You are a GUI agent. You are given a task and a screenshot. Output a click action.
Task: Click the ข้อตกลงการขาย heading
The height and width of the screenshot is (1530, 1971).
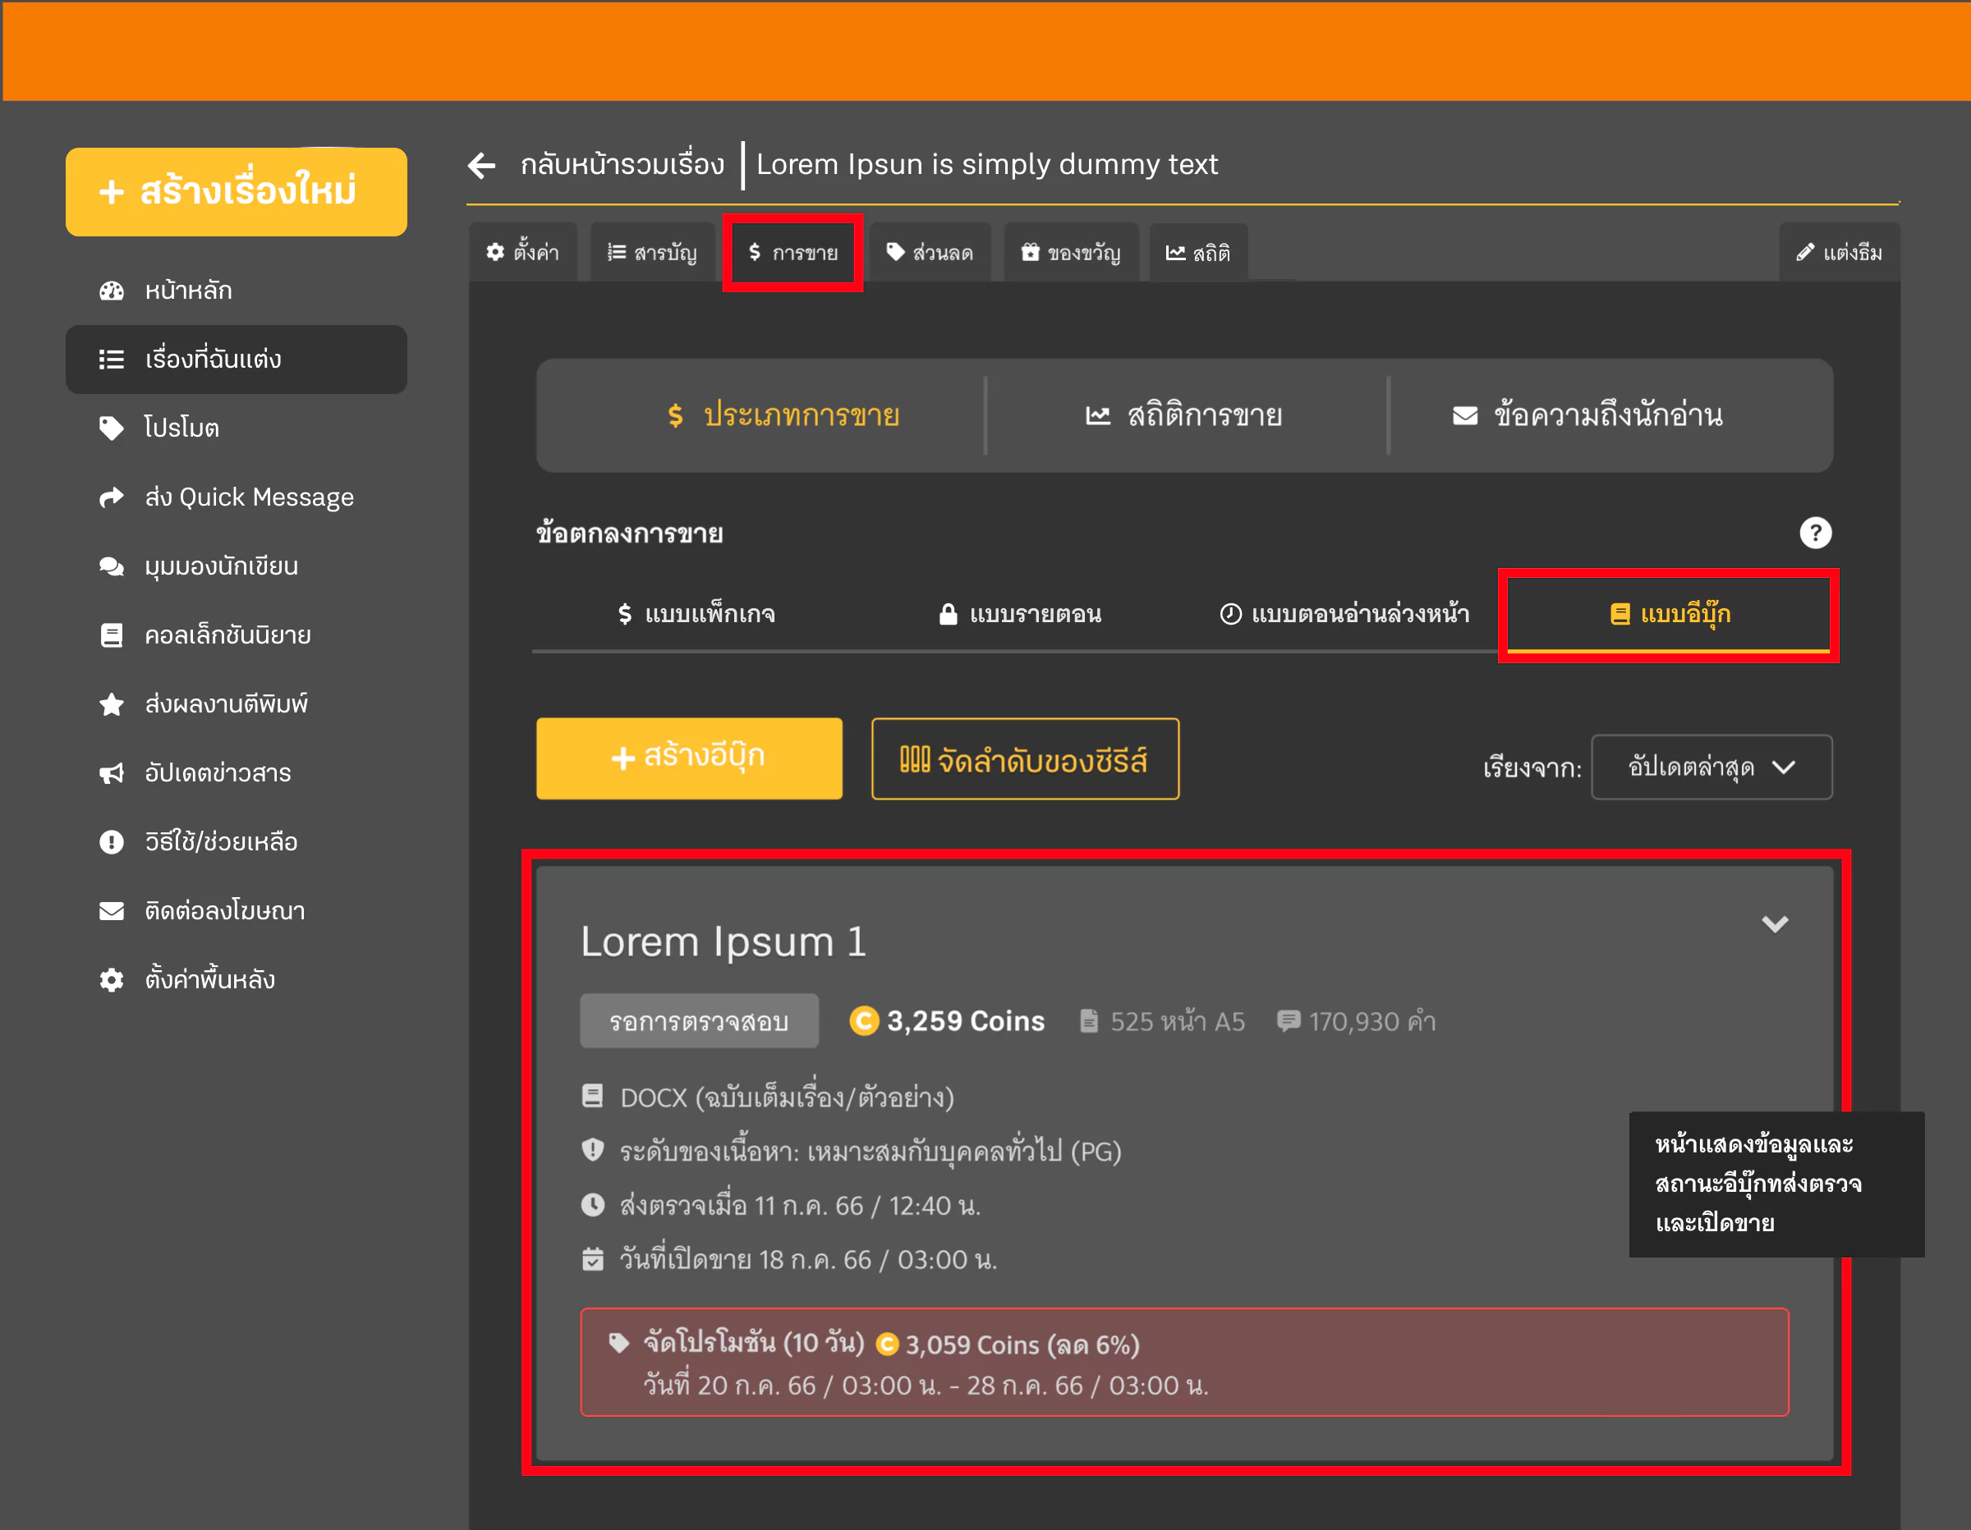pyautogui.click(x=629, y=534)
